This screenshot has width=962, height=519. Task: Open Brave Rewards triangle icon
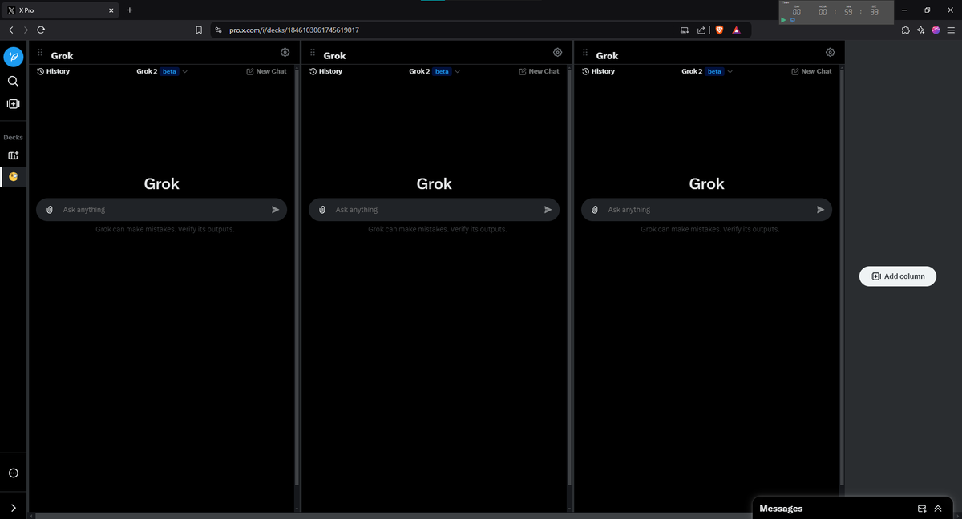pos(736,30)
